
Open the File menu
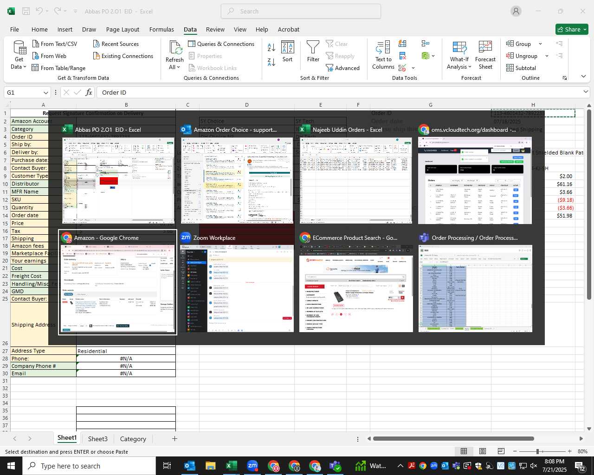tap(14, 29)
